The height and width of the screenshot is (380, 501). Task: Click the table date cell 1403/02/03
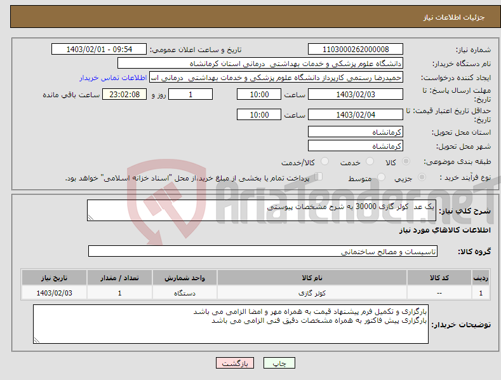pos(55,293)
